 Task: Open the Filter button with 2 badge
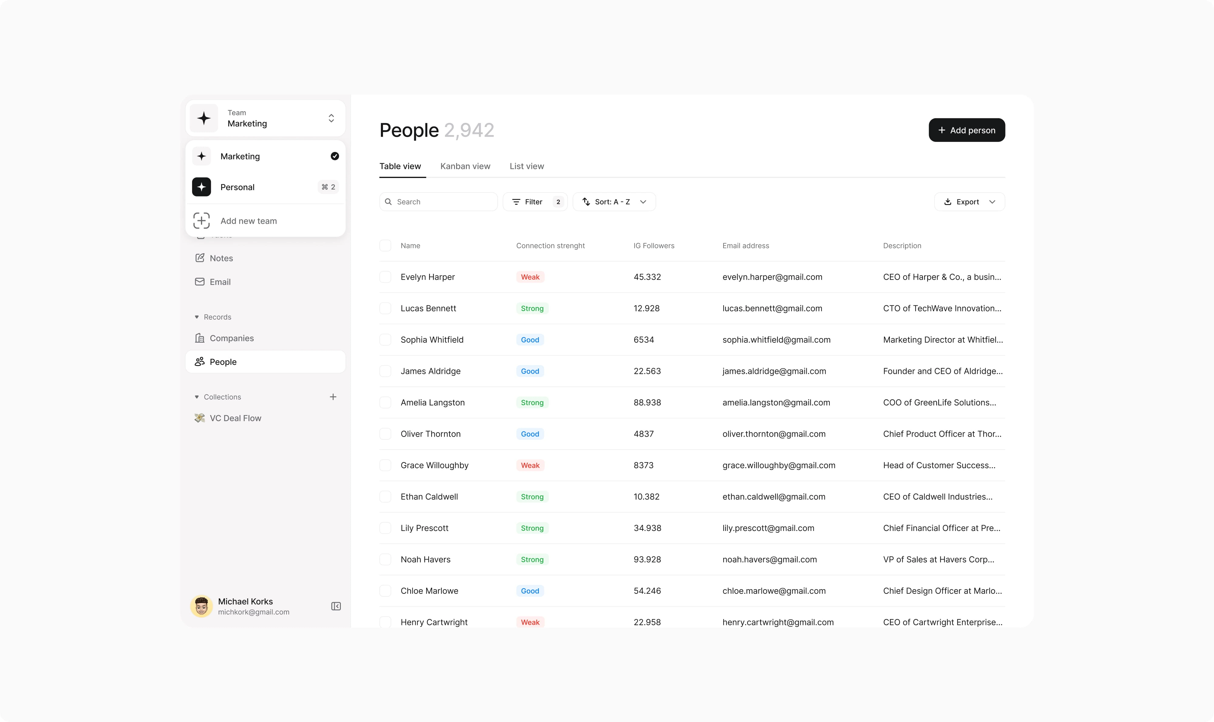pyautogui.click(x=535, y=202)
